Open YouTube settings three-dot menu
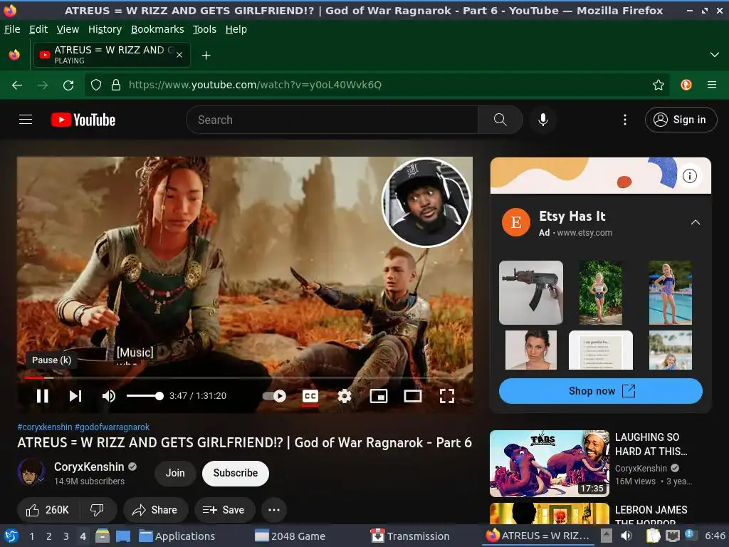The height and width of the screenshot is (547, 729). [625, 120]
